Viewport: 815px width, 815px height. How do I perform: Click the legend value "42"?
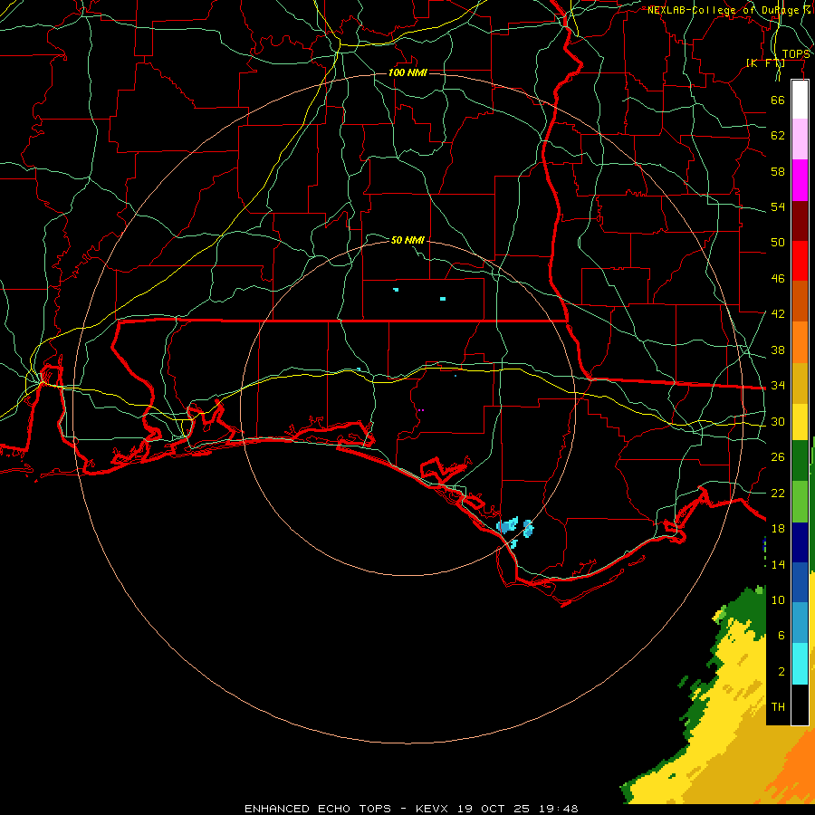point(778,314)
